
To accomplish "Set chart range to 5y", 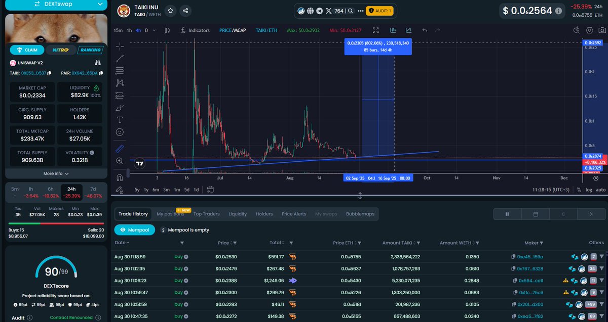I will point(137,190).
